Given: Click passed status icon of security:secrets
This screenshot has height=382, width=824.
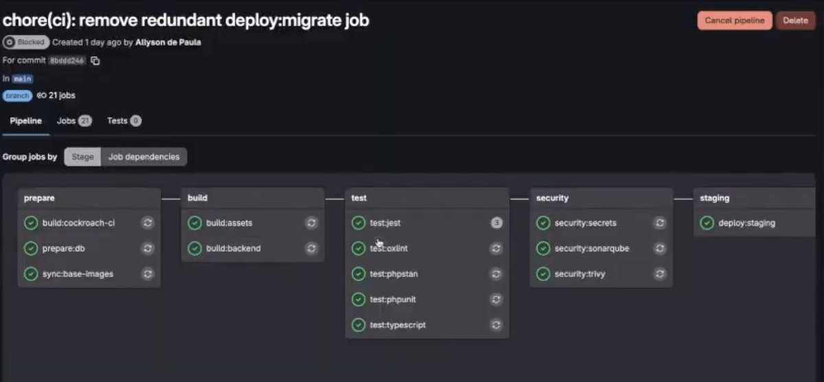Looking at the screenshot, I should [543, 223].
